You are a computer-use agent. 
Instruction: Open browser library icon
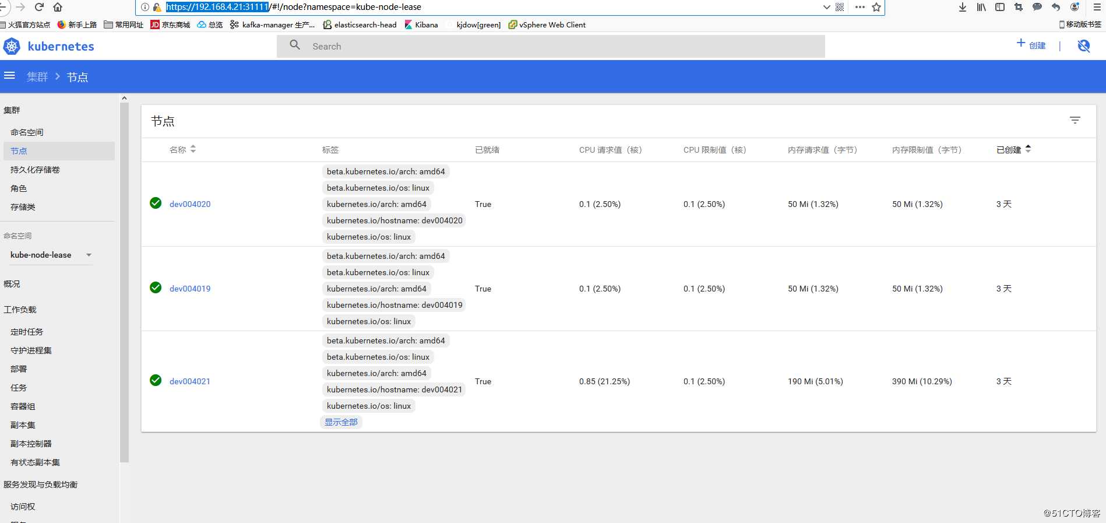pyautogui.click(x=981, y=7)
